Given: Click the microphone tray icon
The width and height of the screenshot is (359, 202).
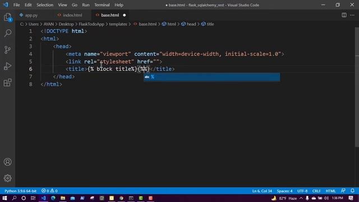Looking at the screenshot, I should coord(307,198).
